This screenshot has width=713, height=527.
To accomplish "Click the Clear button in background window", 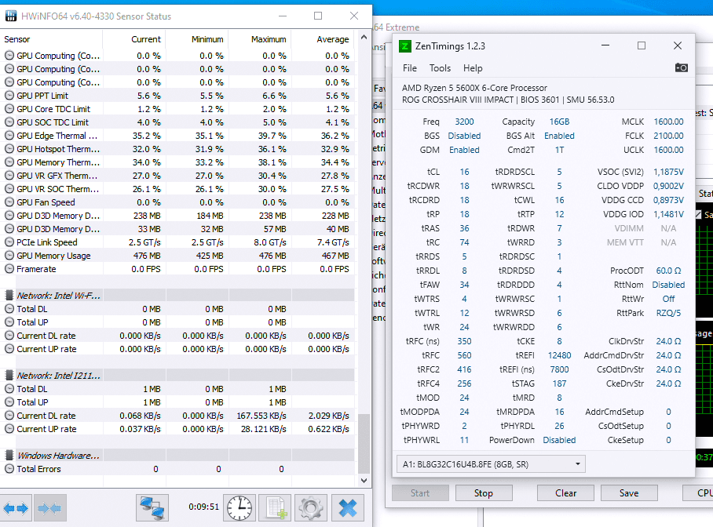I will (x=565, y=493).
